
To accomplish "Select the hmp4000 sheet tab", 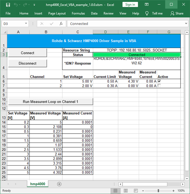I will [x=37, y=184].
